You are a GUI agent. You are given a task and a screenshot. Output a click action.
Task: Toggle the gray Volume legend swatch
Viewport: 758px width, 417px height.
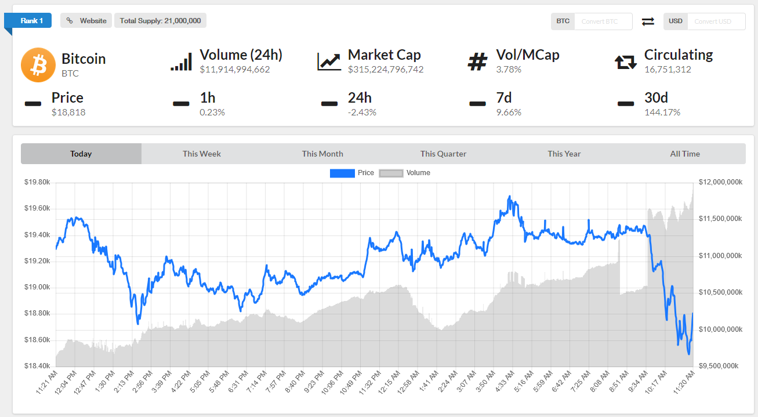point(391,173)
